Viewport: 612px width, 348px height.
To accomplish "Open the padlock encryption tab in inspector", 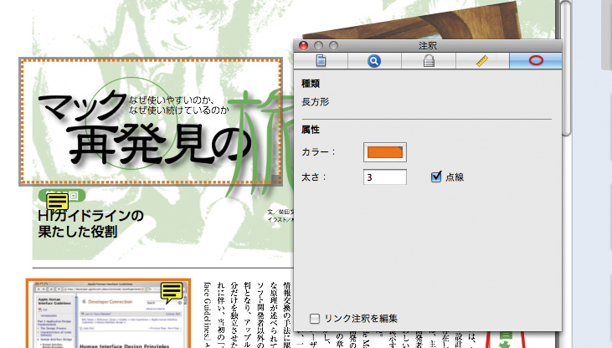I will coord(429,61).
